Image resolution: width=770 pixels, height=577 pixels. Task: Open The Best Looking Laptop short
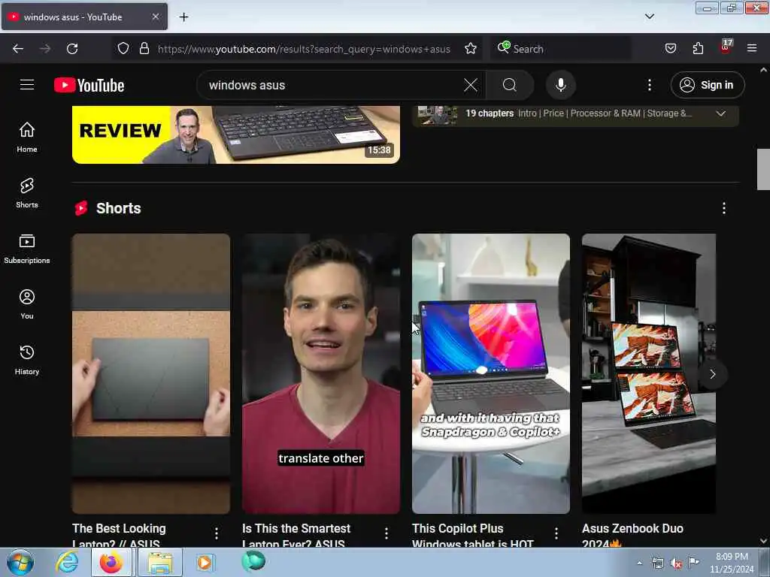point(150,374)
